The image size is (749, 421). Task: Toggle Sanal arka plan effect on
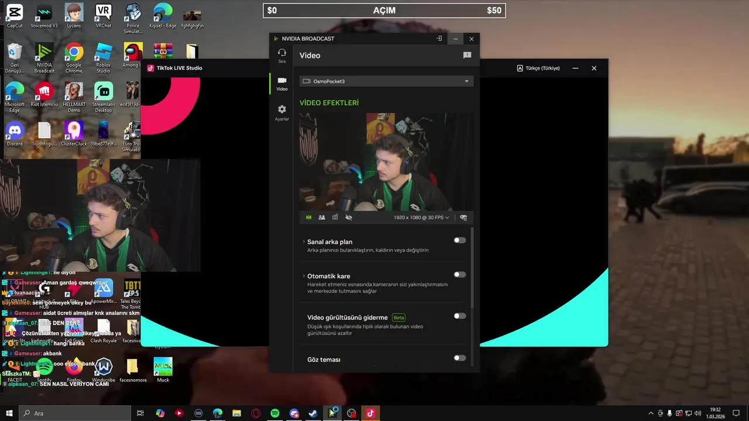pos(460,240)
